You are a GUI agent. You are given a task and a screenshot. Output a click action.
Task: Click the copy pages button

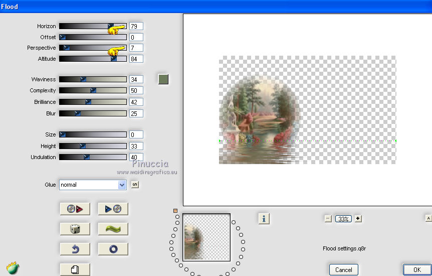(x=75, y=269)
